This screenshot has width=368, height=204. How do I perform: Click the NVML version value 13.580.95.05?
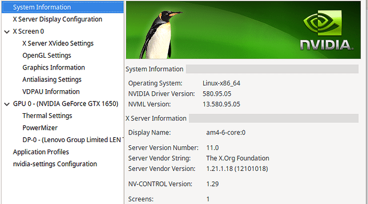point(221,104)
